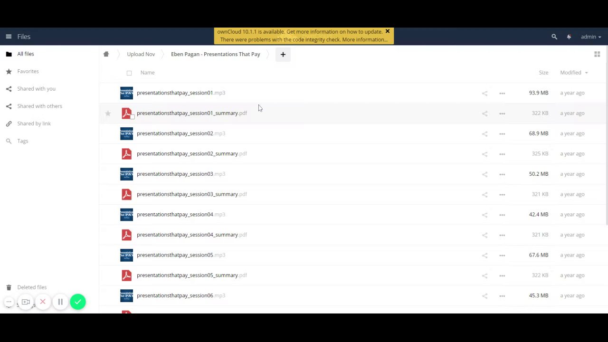Share presentationsthatpay_session05.mp3
The image size is (608, 342).
484,255
